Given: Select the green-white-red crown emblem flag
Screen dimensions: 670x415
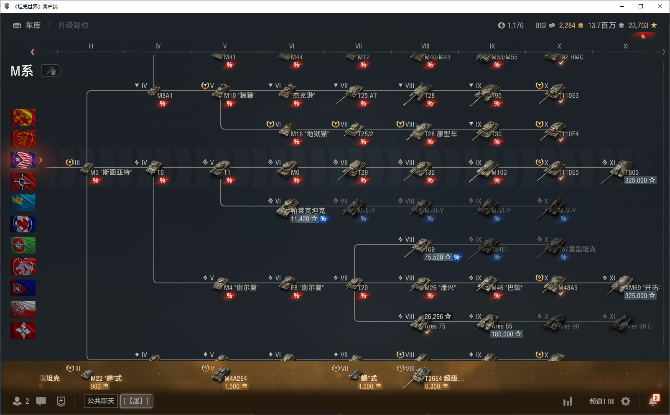Looking at the screenshot, I should click(x=23, y=245).
